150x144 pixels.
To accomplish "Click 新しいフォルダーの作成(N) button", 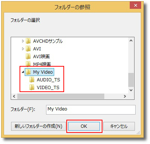I will (38, 126).
